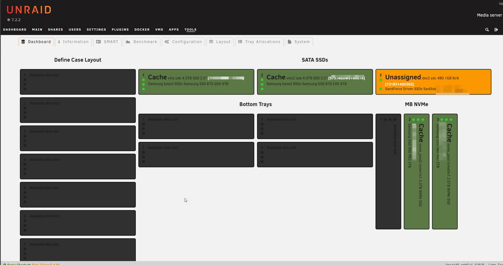Click empty MB NVMe slot 1
This screenshot has height=265, width=503.
(388, 171)
